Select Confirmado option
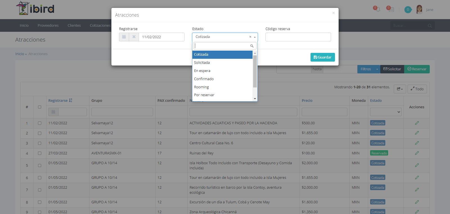 [222, 79]
